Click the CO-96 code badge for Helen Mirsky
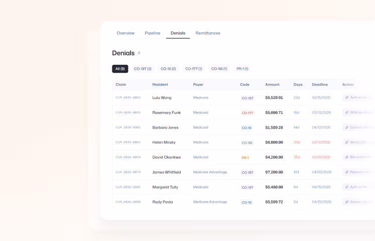 point(247,143)
